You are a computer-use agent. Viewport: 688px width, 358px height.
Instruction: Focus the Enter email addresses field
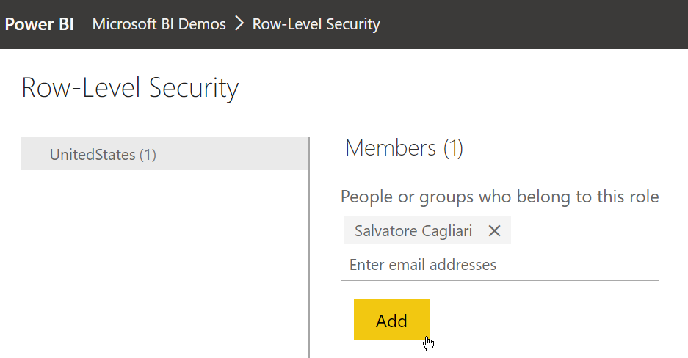500,265
